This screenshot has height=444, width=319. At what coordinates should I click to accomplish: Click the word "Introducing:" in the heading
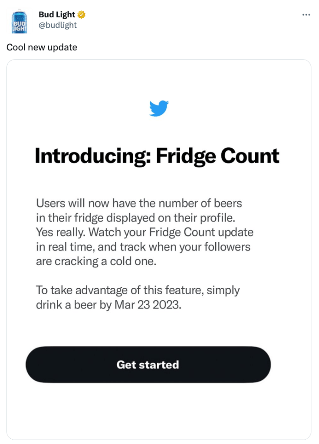coord(92,156)
